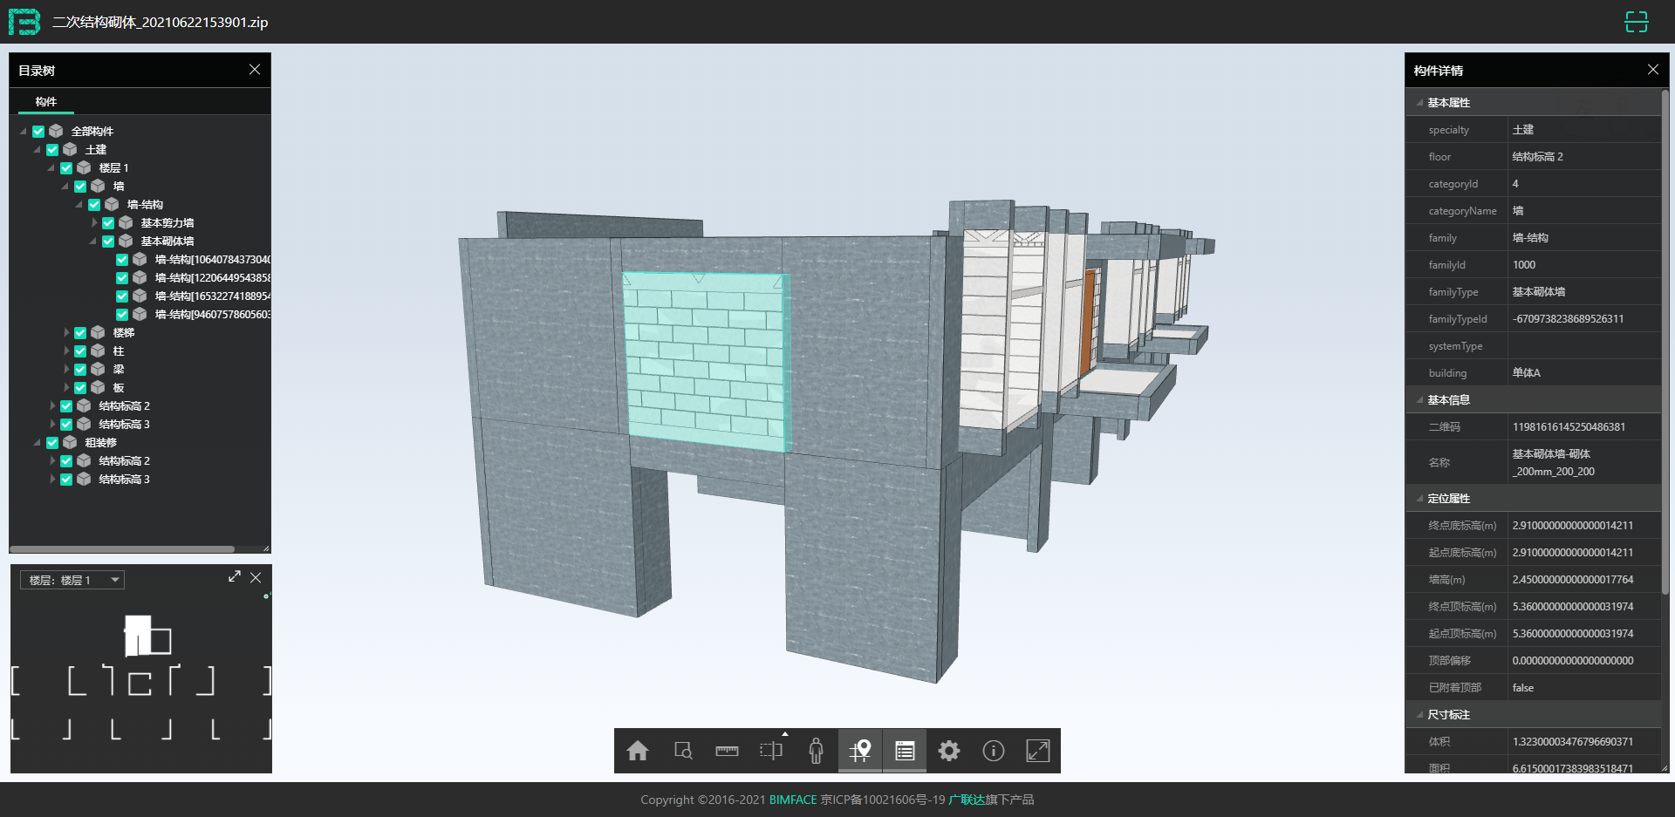
Task: Uncheck the 柱 checkbox
Action: pos(80,351)
